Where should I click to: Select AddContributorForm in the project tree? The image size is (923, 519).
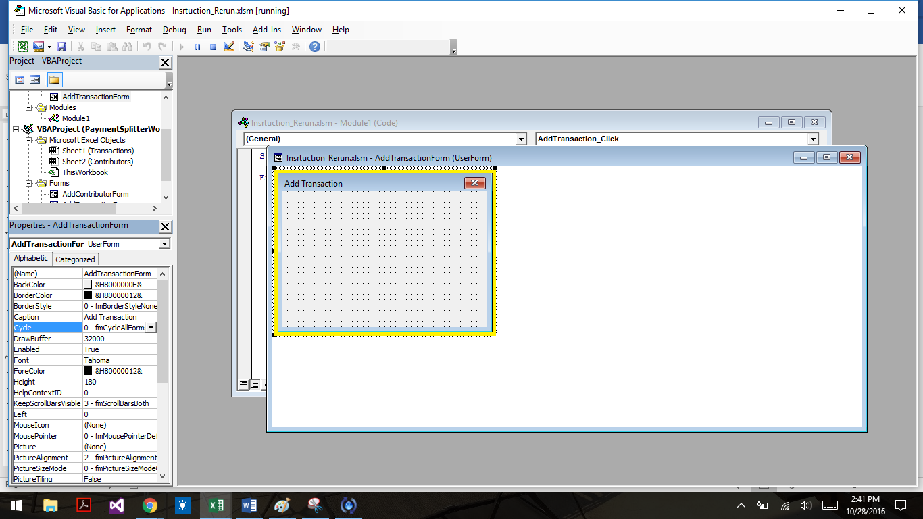coord(95,194)
